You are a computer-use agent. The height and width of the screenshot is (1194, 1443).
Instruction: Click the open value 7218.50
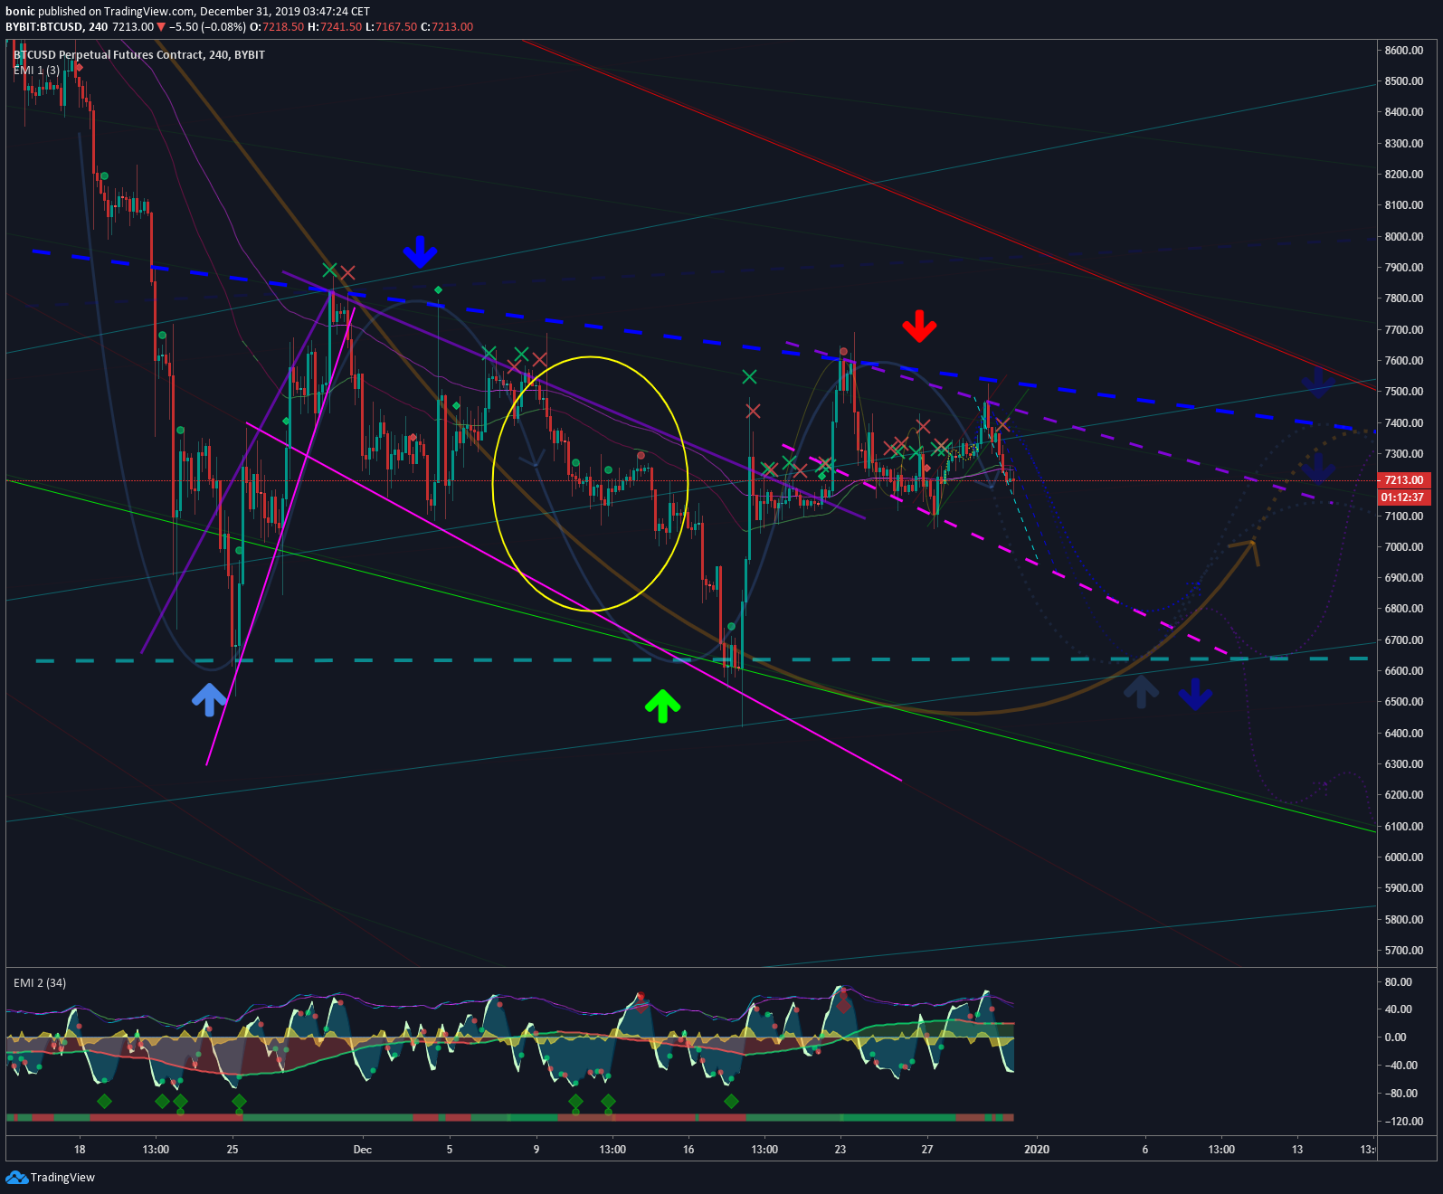point(283,27)
